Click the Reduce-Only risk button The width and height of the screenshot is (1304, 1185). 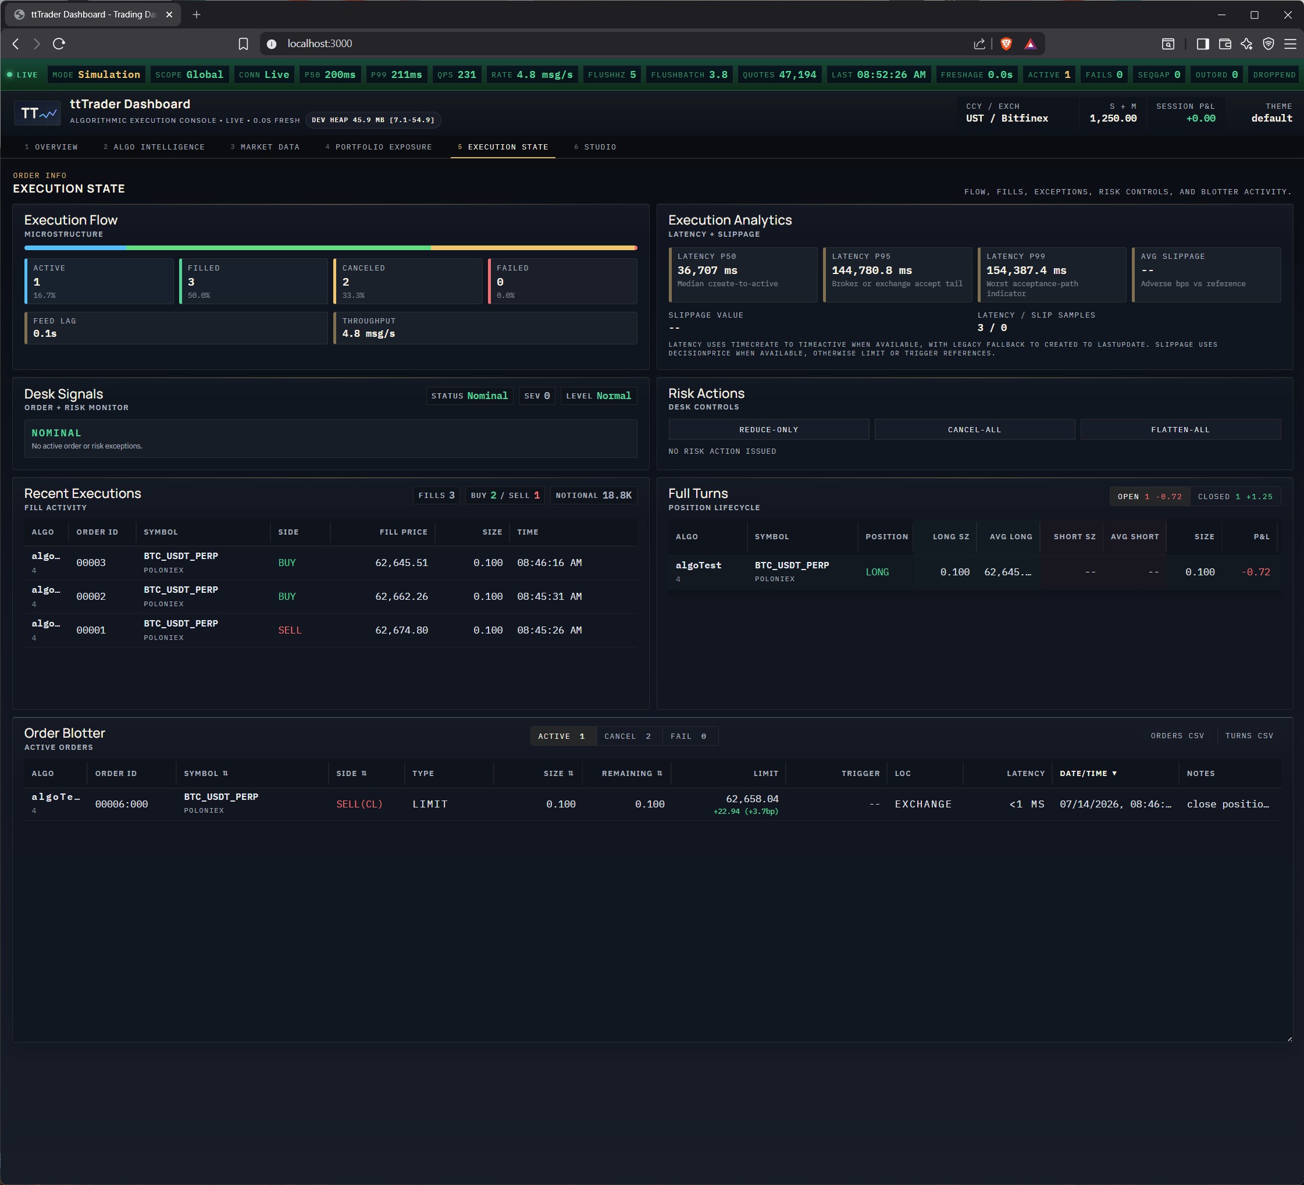[x=768, y=429]
